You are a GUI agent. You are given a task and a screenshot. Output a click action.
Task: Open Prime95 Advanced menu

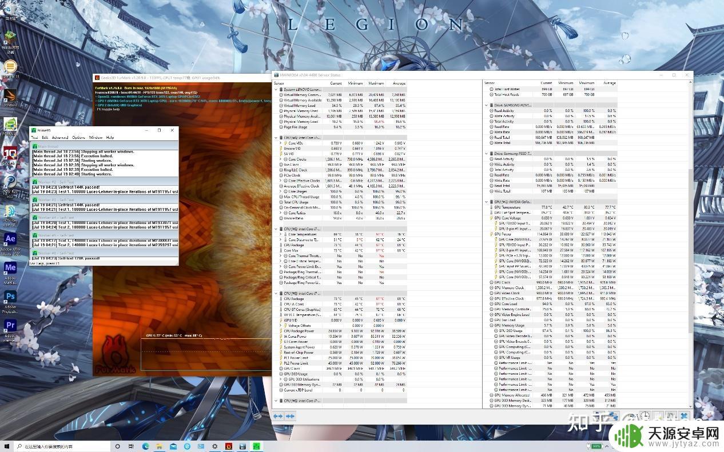click(x=60, y=137)
